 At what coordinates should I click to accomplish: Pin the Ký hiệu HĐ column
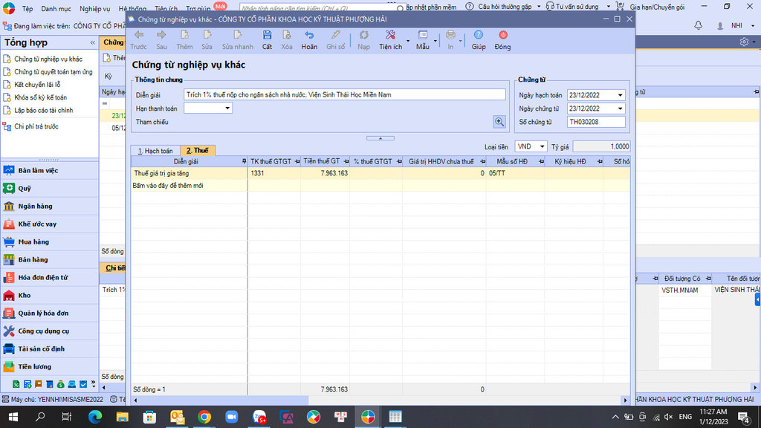tap(600, 161)
